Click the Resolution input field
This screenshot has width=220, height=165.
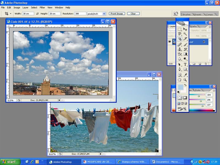point(80,13)
